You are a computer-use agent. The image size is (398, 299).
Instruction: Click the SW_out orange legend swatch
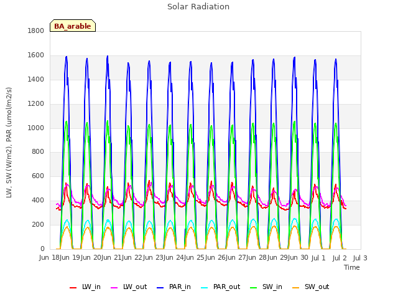tap(296, 288)
